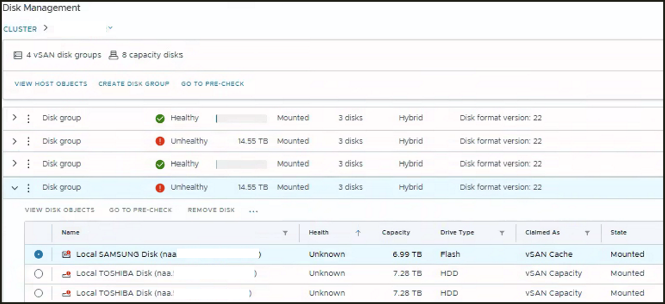Open the cluster host dropdown chevron
This screenshot has height=304, width=665.
pyautogui.click(x=110, y=28)
